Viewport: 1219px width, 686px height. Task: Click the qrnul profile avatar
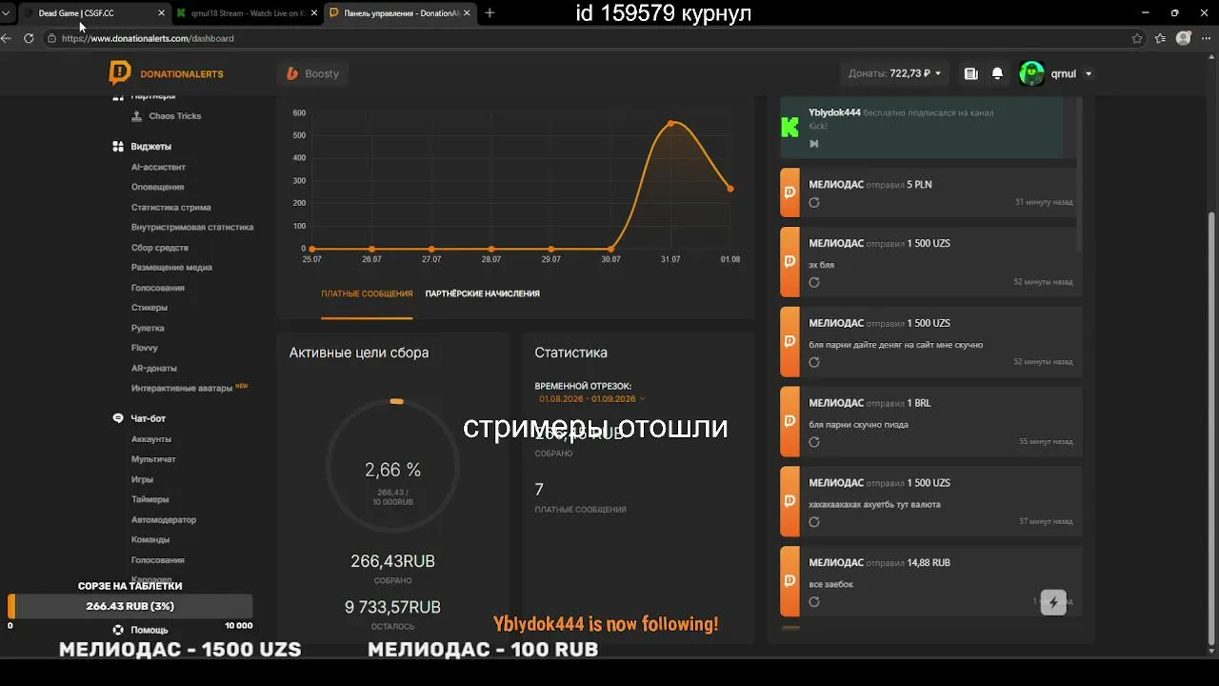1031,73
